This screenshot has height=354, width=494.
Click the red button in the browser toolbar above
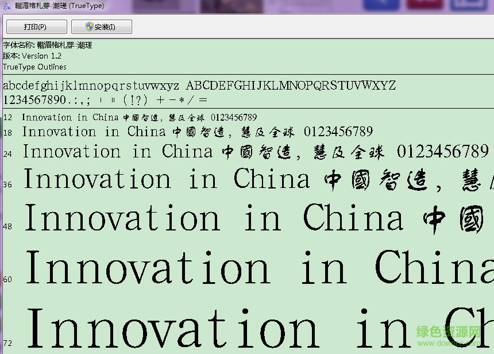[x=424, y=4]
